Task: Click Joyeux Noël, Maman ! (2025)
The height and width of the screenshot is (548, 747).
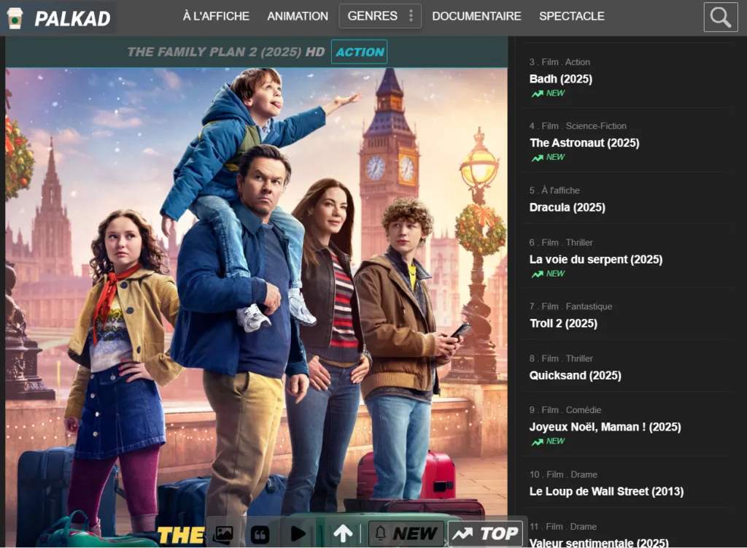Action: tap(605, 427)
